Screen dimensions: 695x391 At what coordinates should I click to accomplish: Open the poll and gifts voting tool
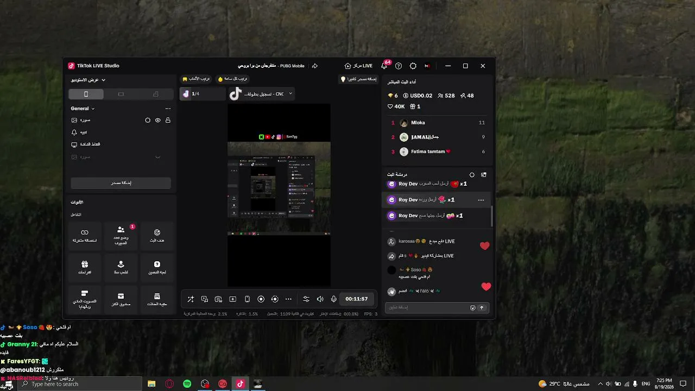[85, 300]
